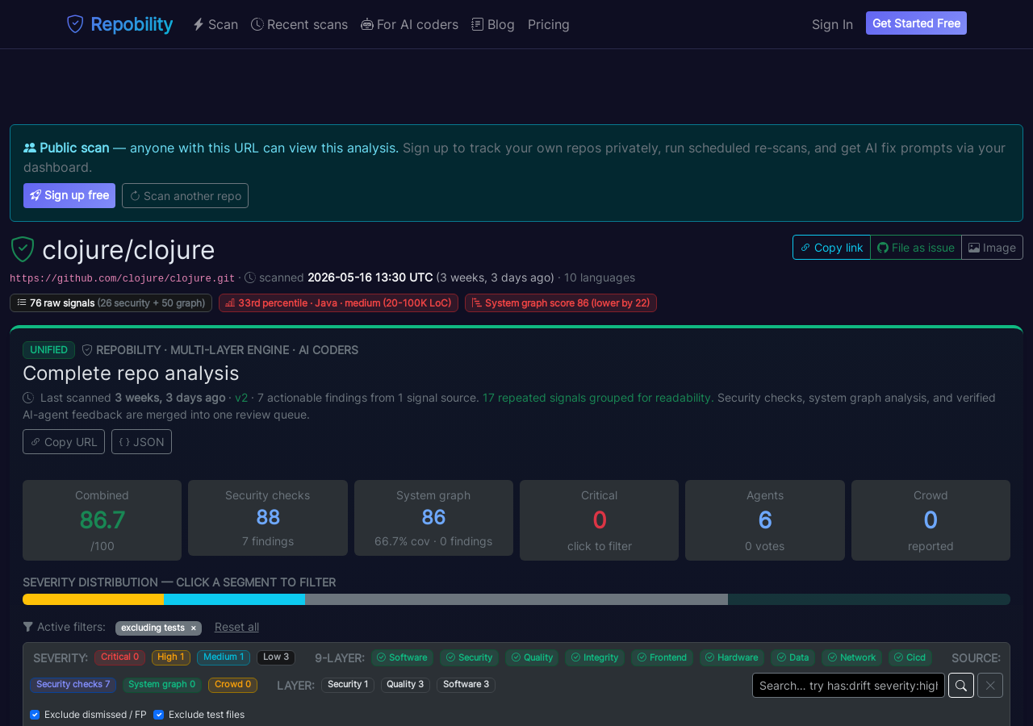Toggle the 9-layer Software chip
The width and height of the screenshot is (1033, 726).
point(402,657)
